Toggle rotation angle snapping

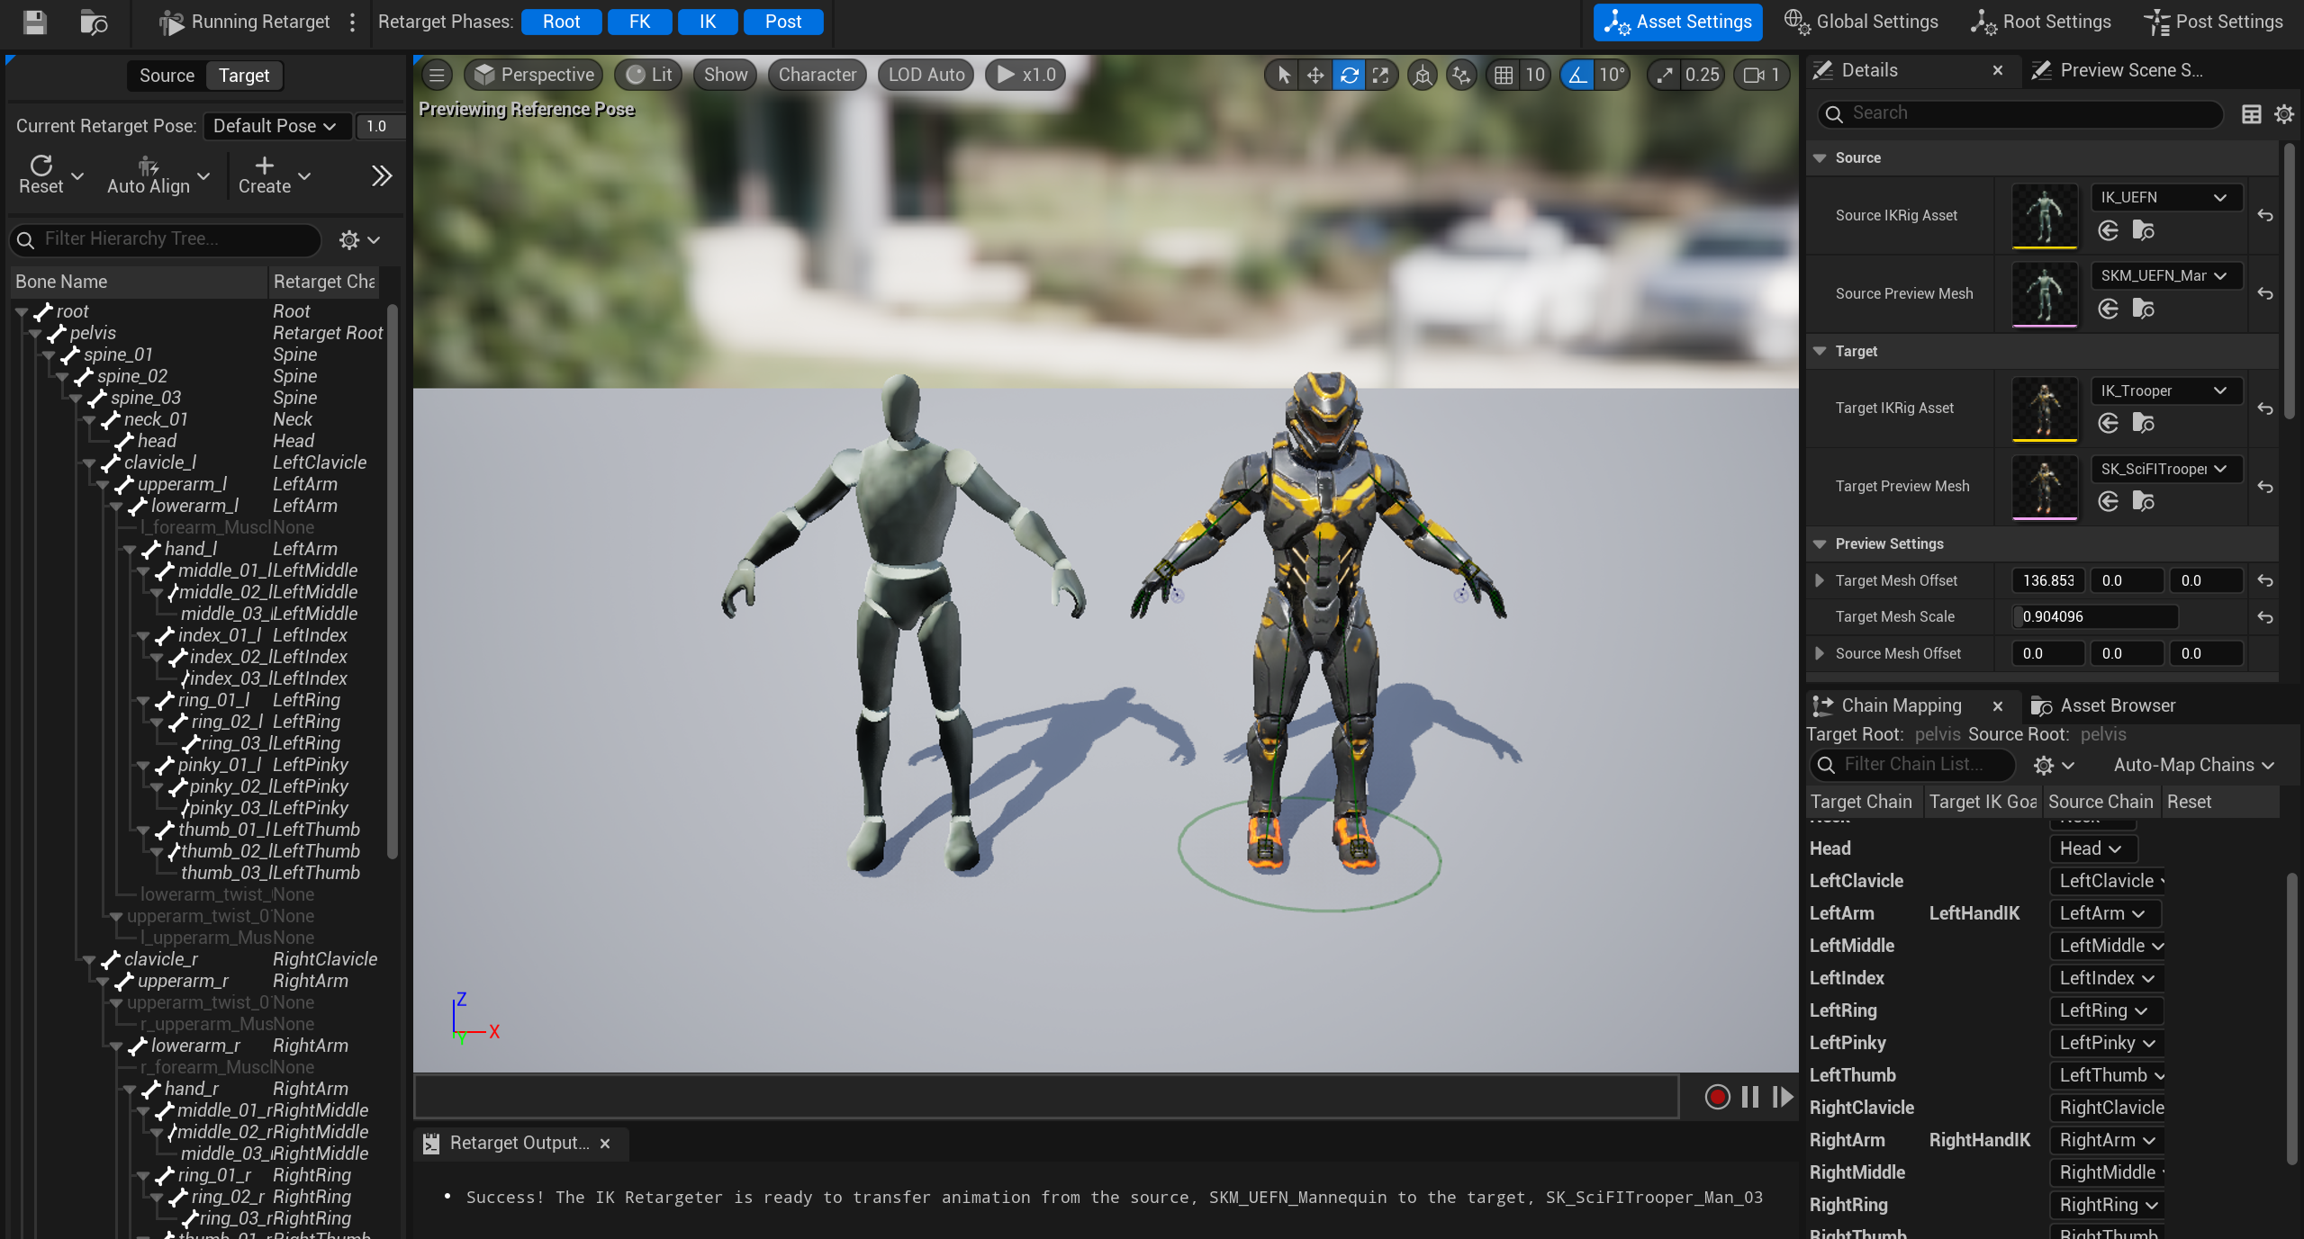(x=1577, y=75)
